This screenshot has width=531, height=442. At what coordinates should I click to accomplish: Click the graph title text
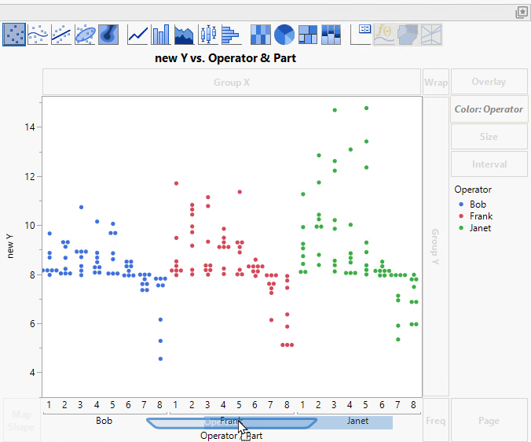click(227, 58)
